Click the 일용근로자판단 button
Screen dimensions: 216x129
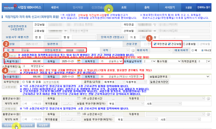[x=159, y=82]
